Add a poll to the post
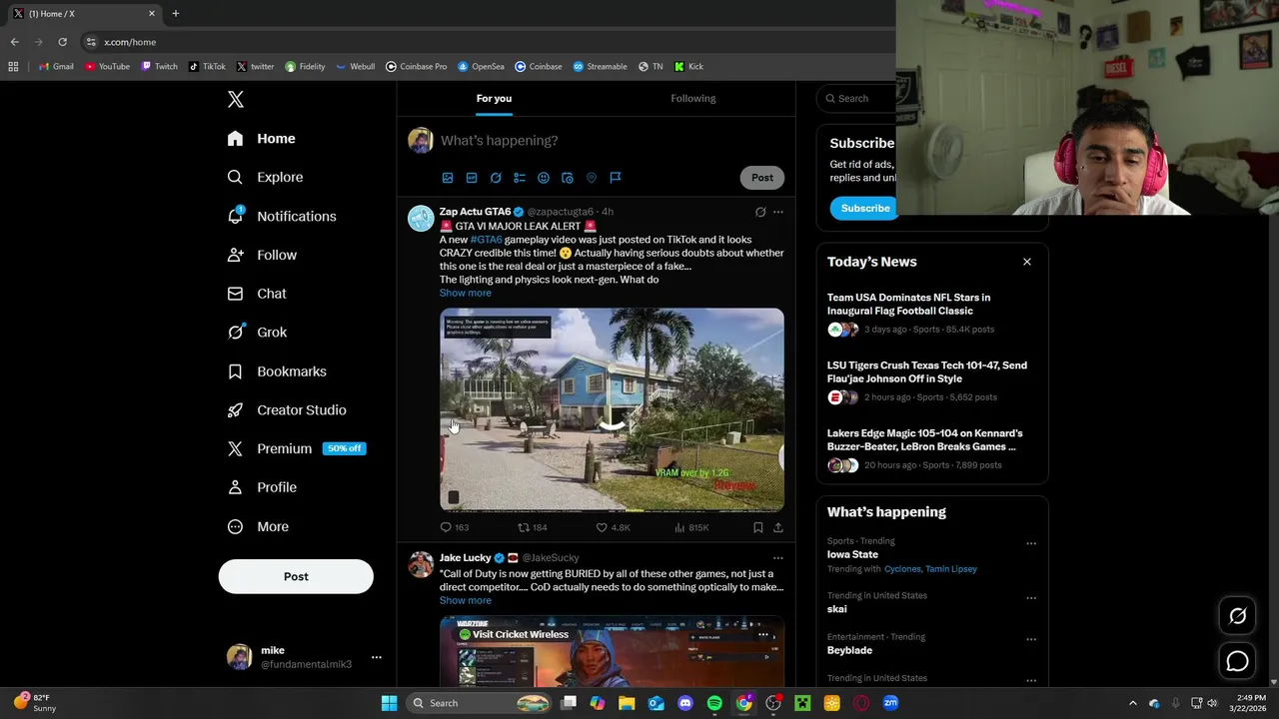 coord(520,178)
